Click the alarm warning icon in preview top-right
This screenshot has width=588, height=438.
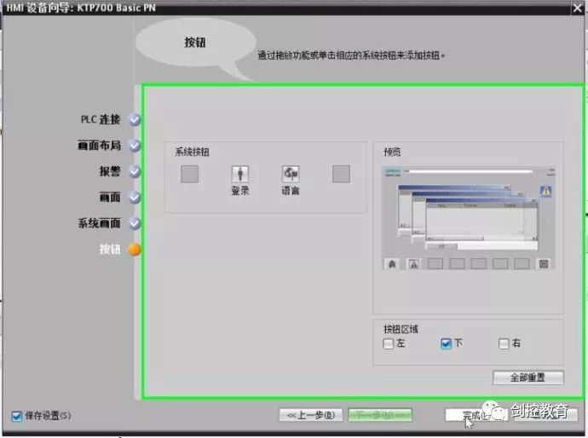point(545,191)
